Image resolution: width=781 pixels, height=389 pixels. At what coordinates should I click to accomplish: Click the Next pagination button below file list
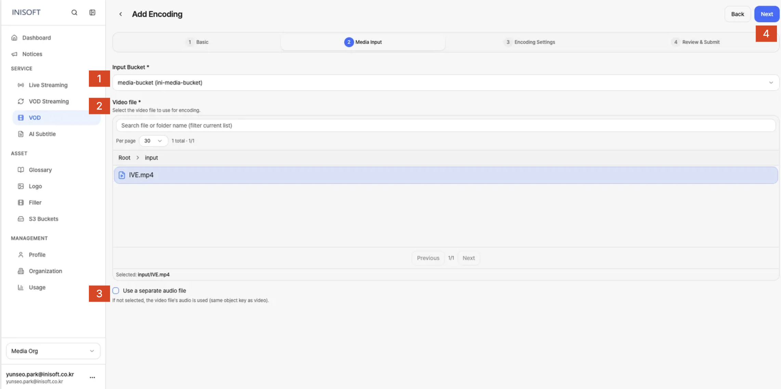pyautogui.click(x=468, y=258)
